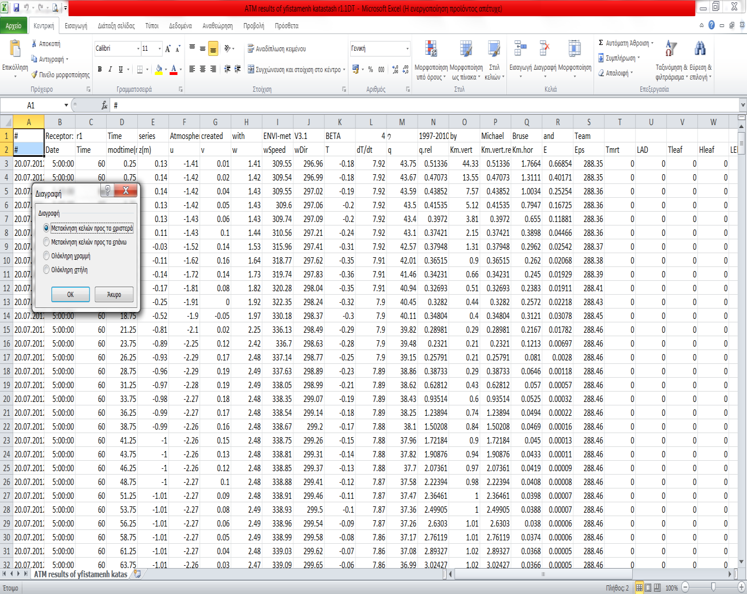Open the Conditional Formatting icon

pos(431,50)
